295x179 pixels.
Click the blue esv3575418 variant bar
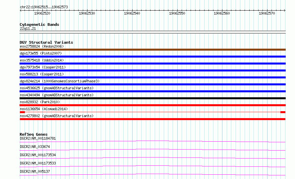pos(152,64)
